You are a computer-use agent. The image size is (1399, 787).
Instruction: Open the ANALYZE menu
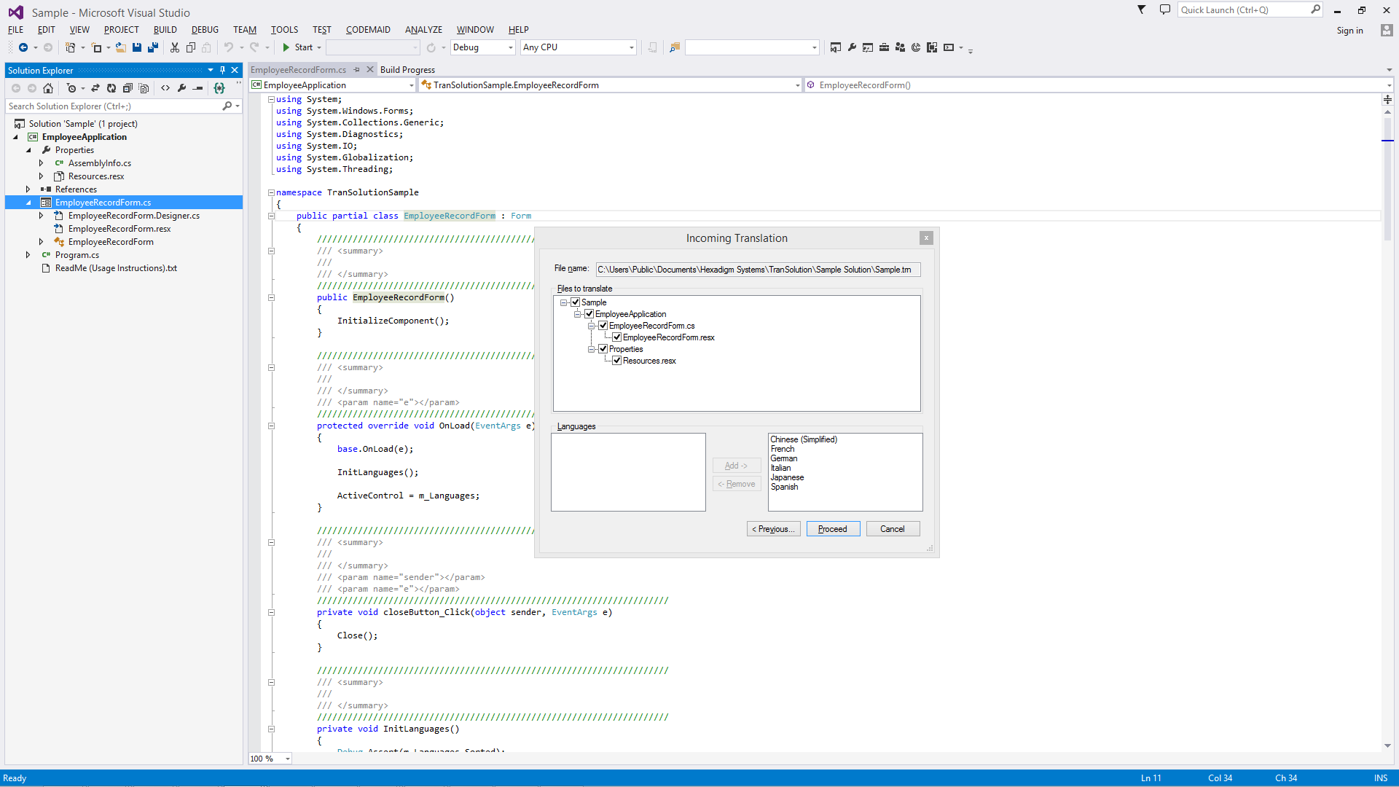[x=423, y=30]
